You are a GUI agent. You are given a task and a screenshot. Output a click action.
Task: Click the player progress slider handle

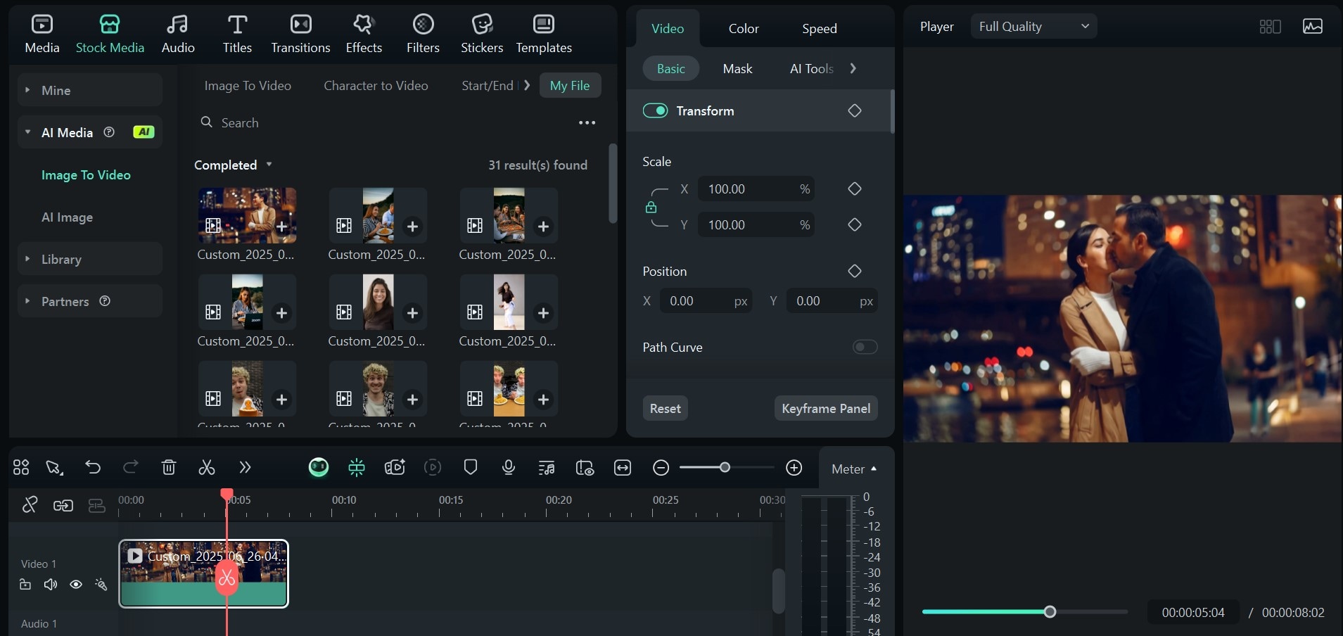pos(1050,612)
